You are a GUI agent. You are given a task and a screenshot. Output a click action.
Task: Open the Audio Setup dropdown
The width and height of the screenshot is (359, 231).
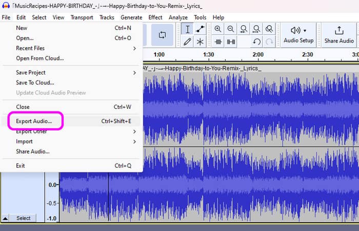click(298, 35)
